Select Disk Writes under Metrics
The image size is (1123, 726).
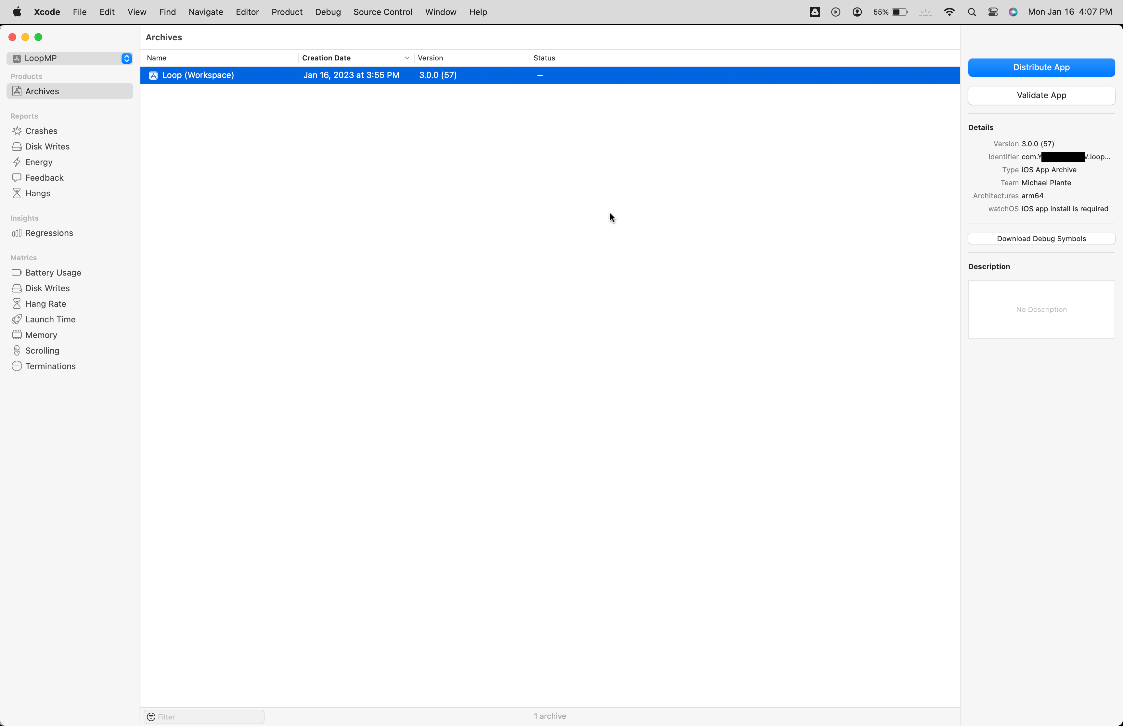pos(70,288)
